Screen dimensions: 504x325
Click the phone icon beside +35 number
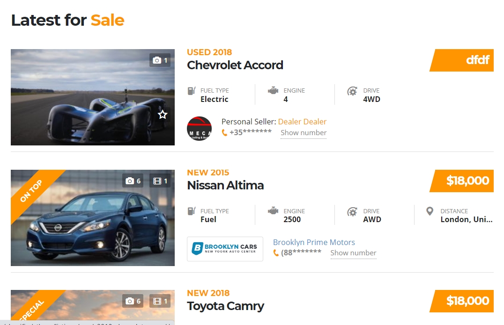[x=224, y=133]
